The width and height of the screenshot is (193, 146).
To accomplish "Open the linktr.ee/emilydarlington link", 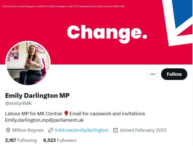I will point(82,130).
